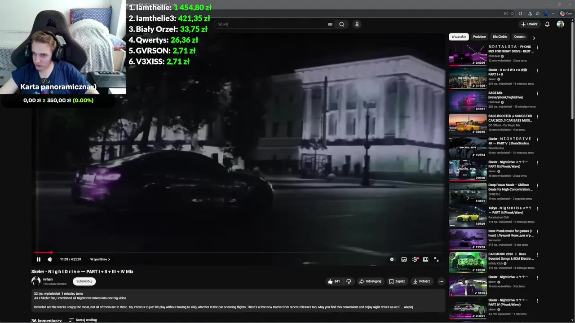Open 'Best Phonk music for games' title

click(510, 233)
